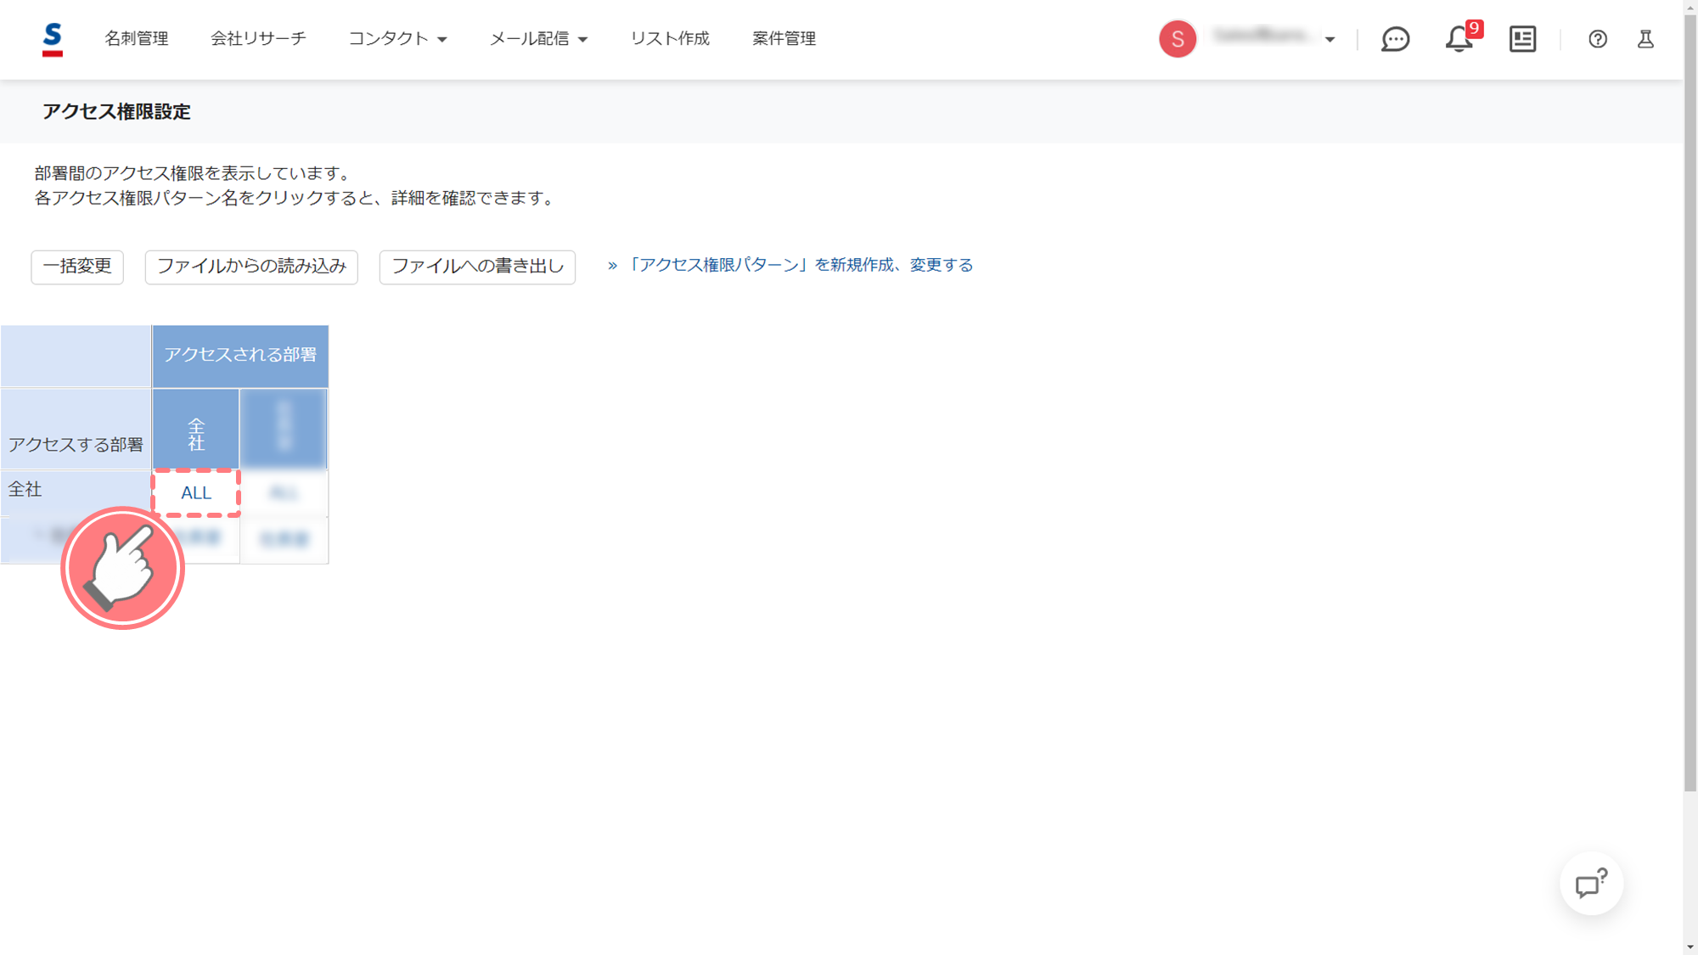Open the 会社リサーチ menu item

coord(258,39)
